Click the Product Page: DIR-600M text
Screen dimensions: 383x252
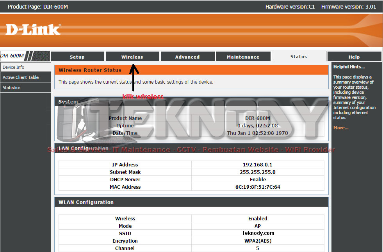click(x=38, y=7)
